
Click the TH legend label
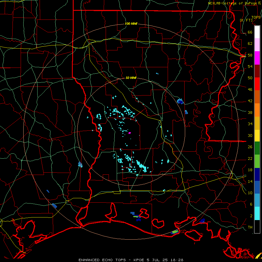click(x=250, y=227)
